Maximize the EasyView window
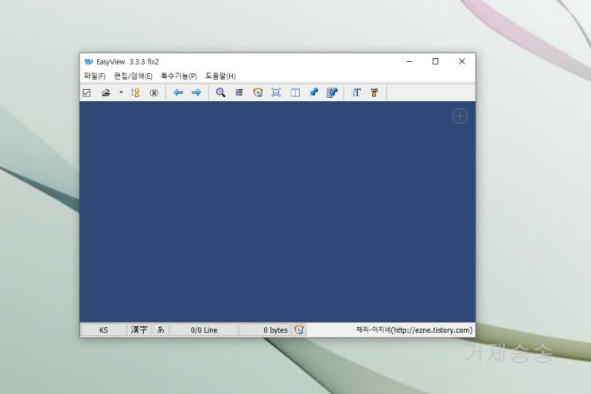This screenshot has width=591, height=394. pyautogui.click(x=435, y=61)
